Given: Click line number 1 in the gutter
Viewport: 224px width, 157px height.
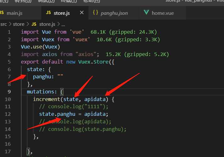Looking at the screenshot, I should point(9,32).
